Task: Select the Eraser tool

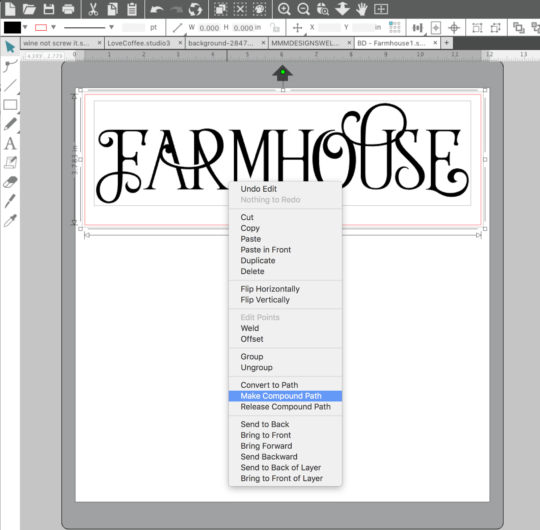Action: pos(10,182)
